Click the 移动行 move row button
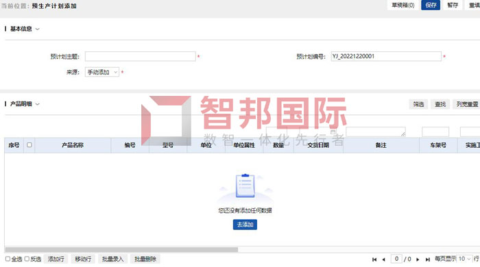The image size is (480, 267). tap(83, 259)
